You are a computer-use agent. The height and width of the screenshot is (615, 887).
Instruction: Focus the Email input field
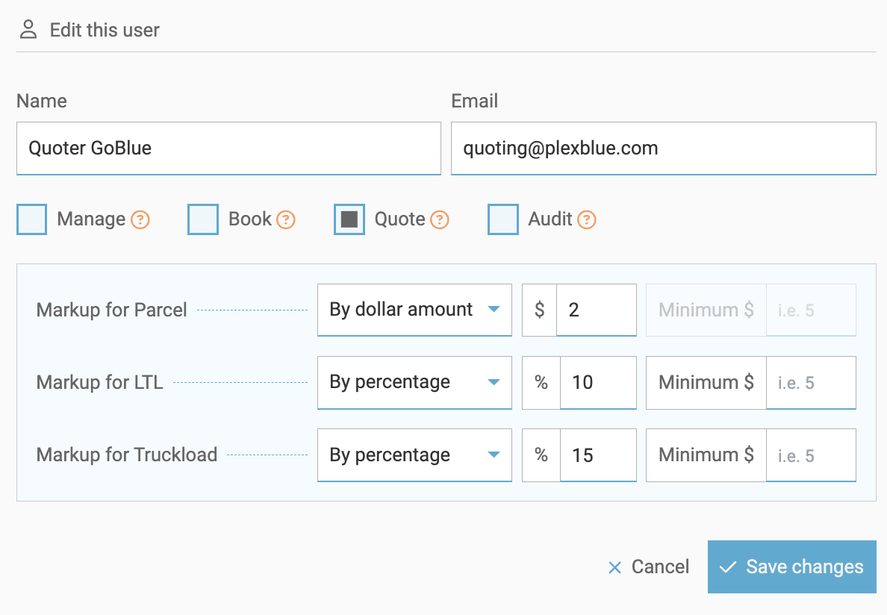[663, 149]
